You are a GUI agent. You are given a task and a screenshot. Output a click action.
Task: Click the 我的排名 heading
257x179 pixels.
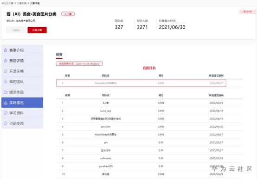click(149, 68)
